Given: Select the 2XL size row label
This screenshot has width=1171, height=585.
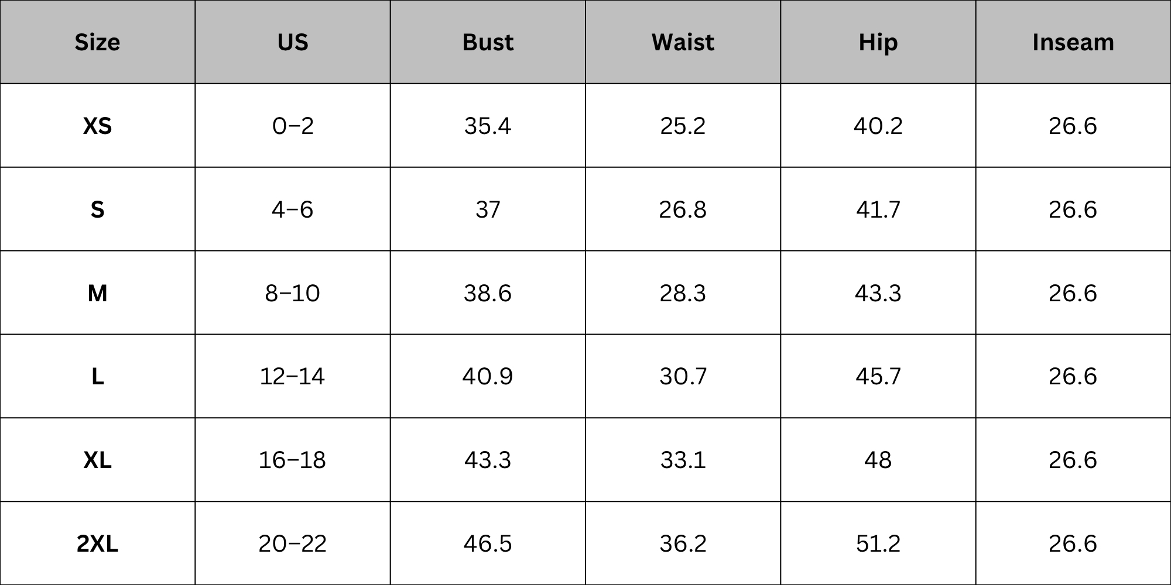Looking at the screenshot, I should coord(97,543).
